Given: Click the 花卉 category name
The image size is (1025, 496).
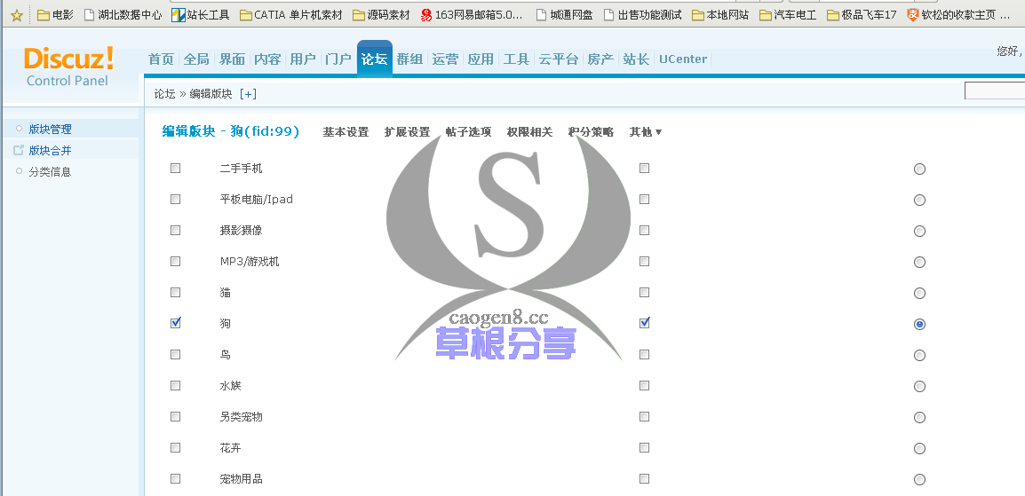Looking at the screenshot, I should (231, 448).
